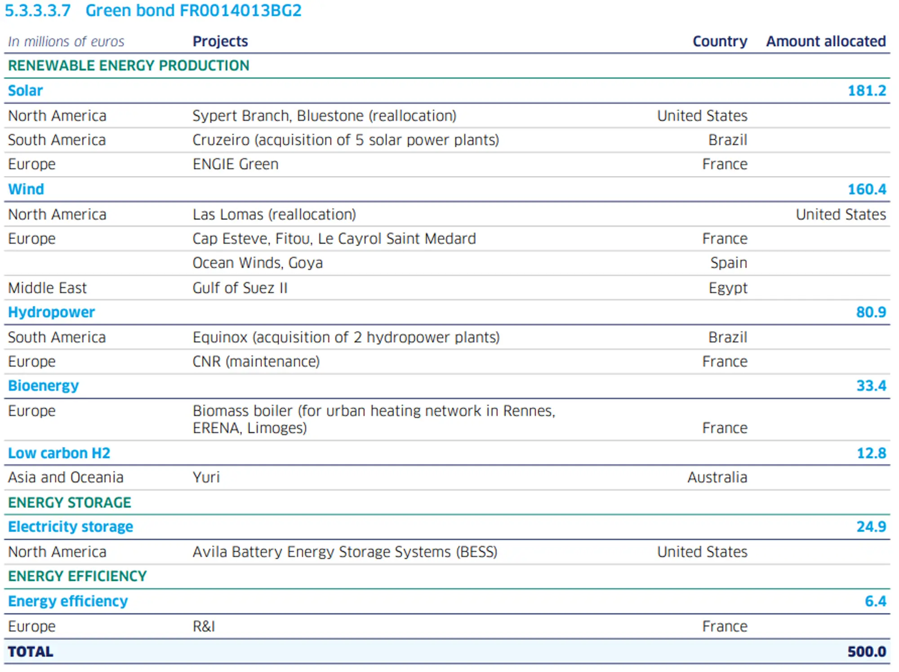This screenshot has height=672, width=899.
Task: Click 'Ocean Winds, Goya' project cell
Action: click(258, 263)
